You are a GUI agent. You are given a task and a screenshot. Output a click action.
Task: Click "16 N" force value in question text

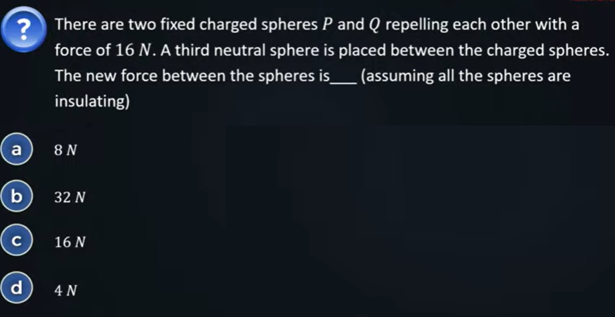point(98,51)
